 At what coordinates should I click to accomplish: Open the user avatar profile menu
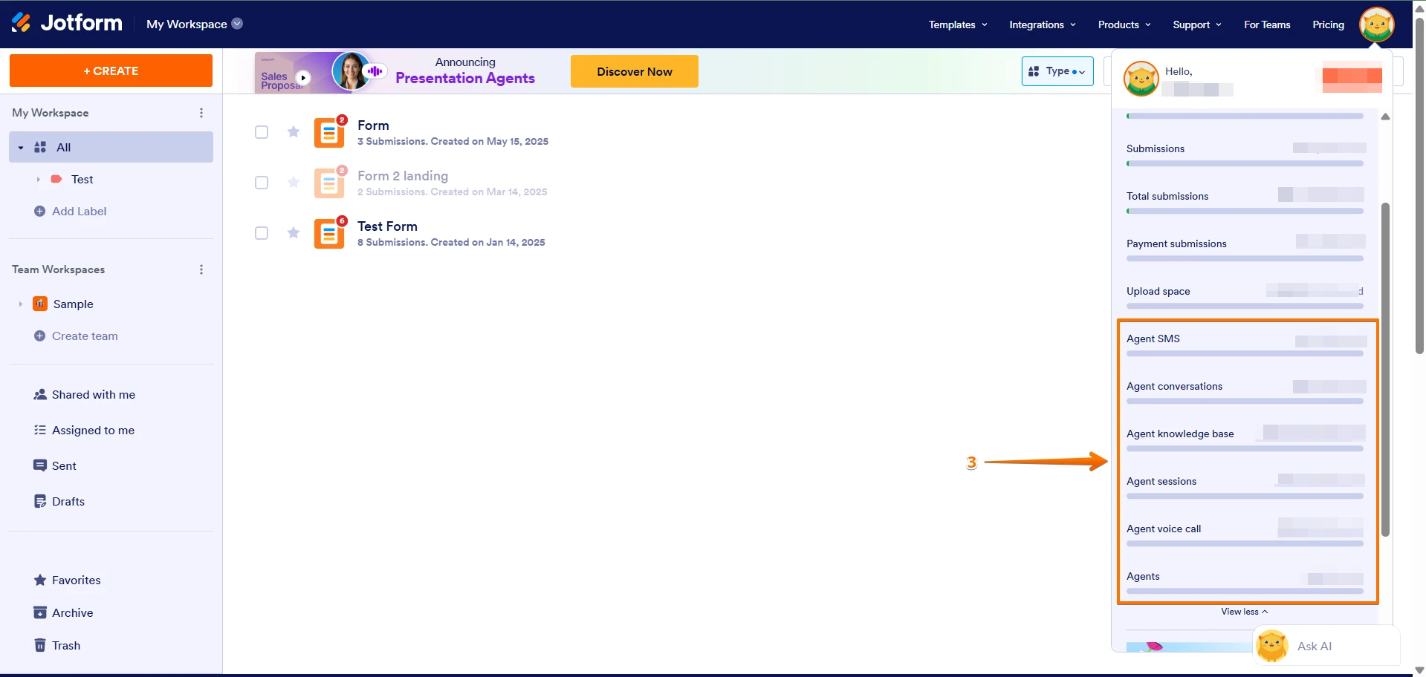pyautogui.click(x=1376, y=24)
